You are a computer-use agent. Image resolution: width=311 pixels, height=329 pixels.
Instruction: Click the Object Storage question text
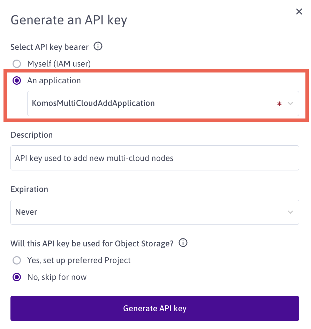[92, 244]
